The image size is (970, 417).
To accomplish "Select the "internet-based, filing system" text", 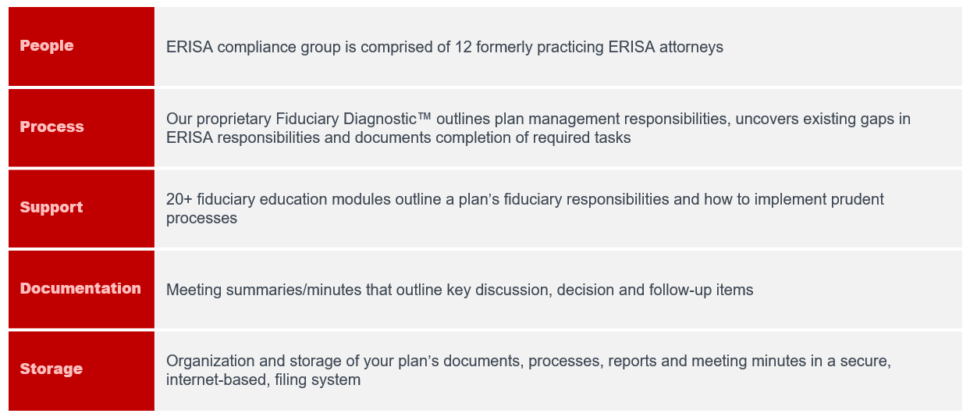I will pos(263,380).
